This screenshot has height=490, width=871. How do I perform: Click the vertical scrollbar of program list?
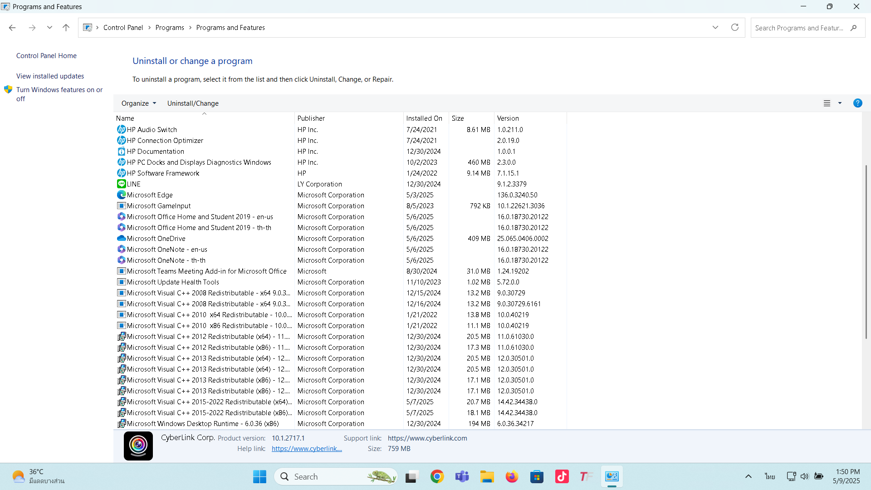tap(866, 252)
